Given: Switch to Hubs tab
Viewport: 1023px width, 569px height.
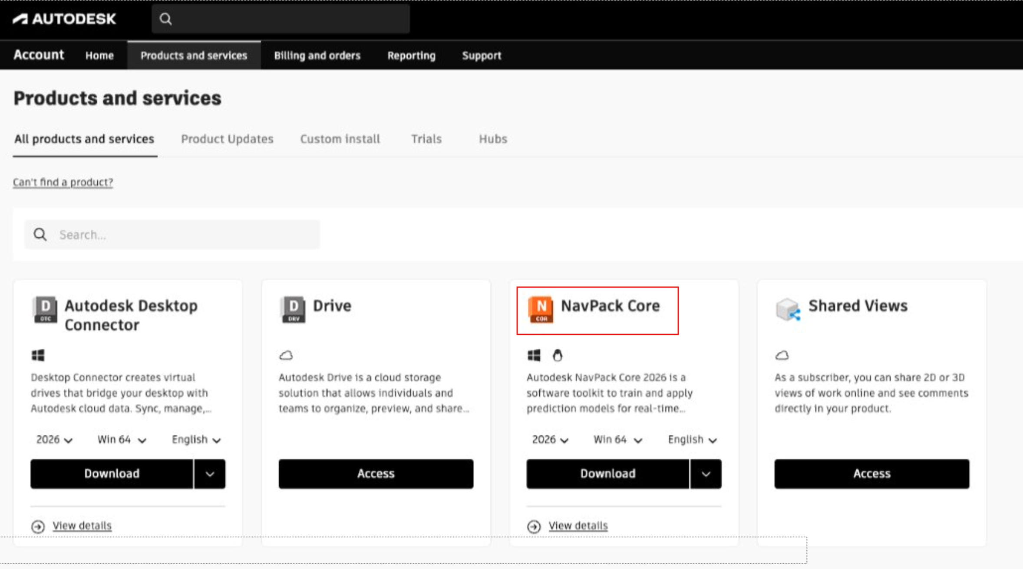Looking at the screenshot, I should click(x=493, y=139).
